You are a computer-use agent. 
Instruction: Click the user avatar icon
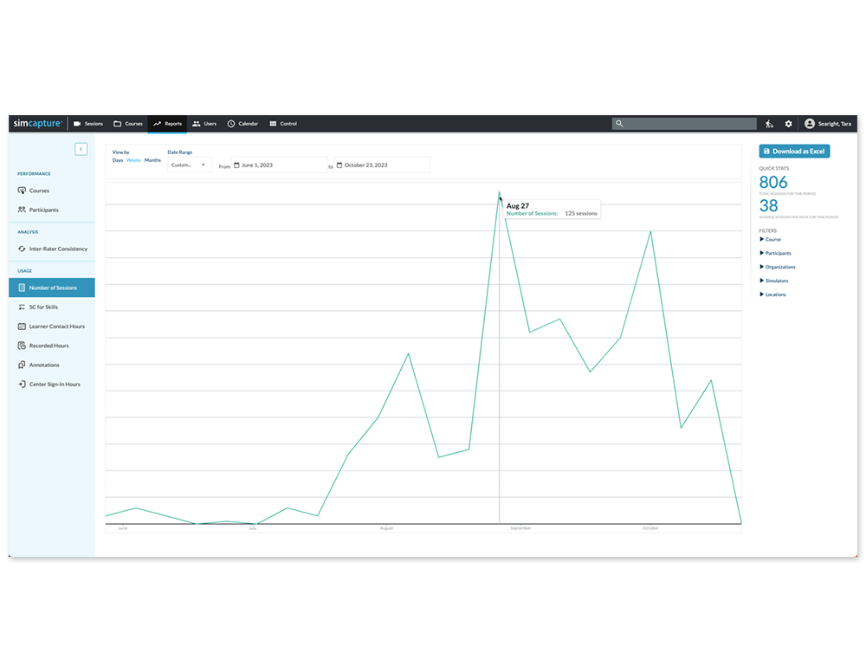810,124
